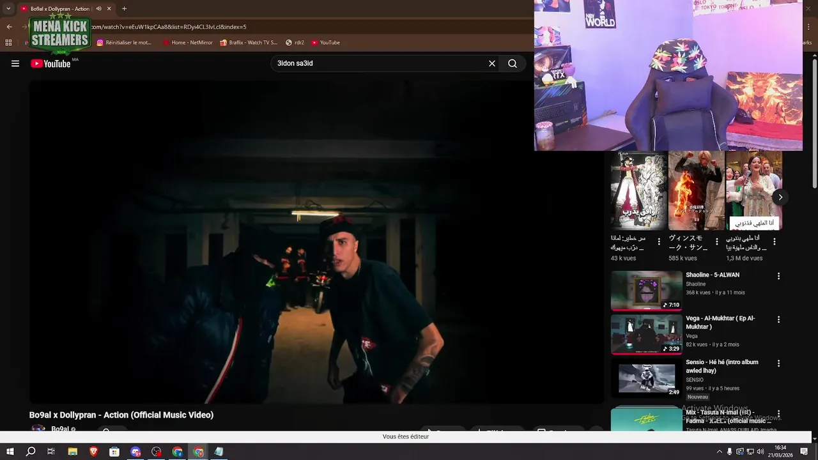
Task: Open the 'Réinitialiser le mot...' bookmark
Action: pos(124,43)
